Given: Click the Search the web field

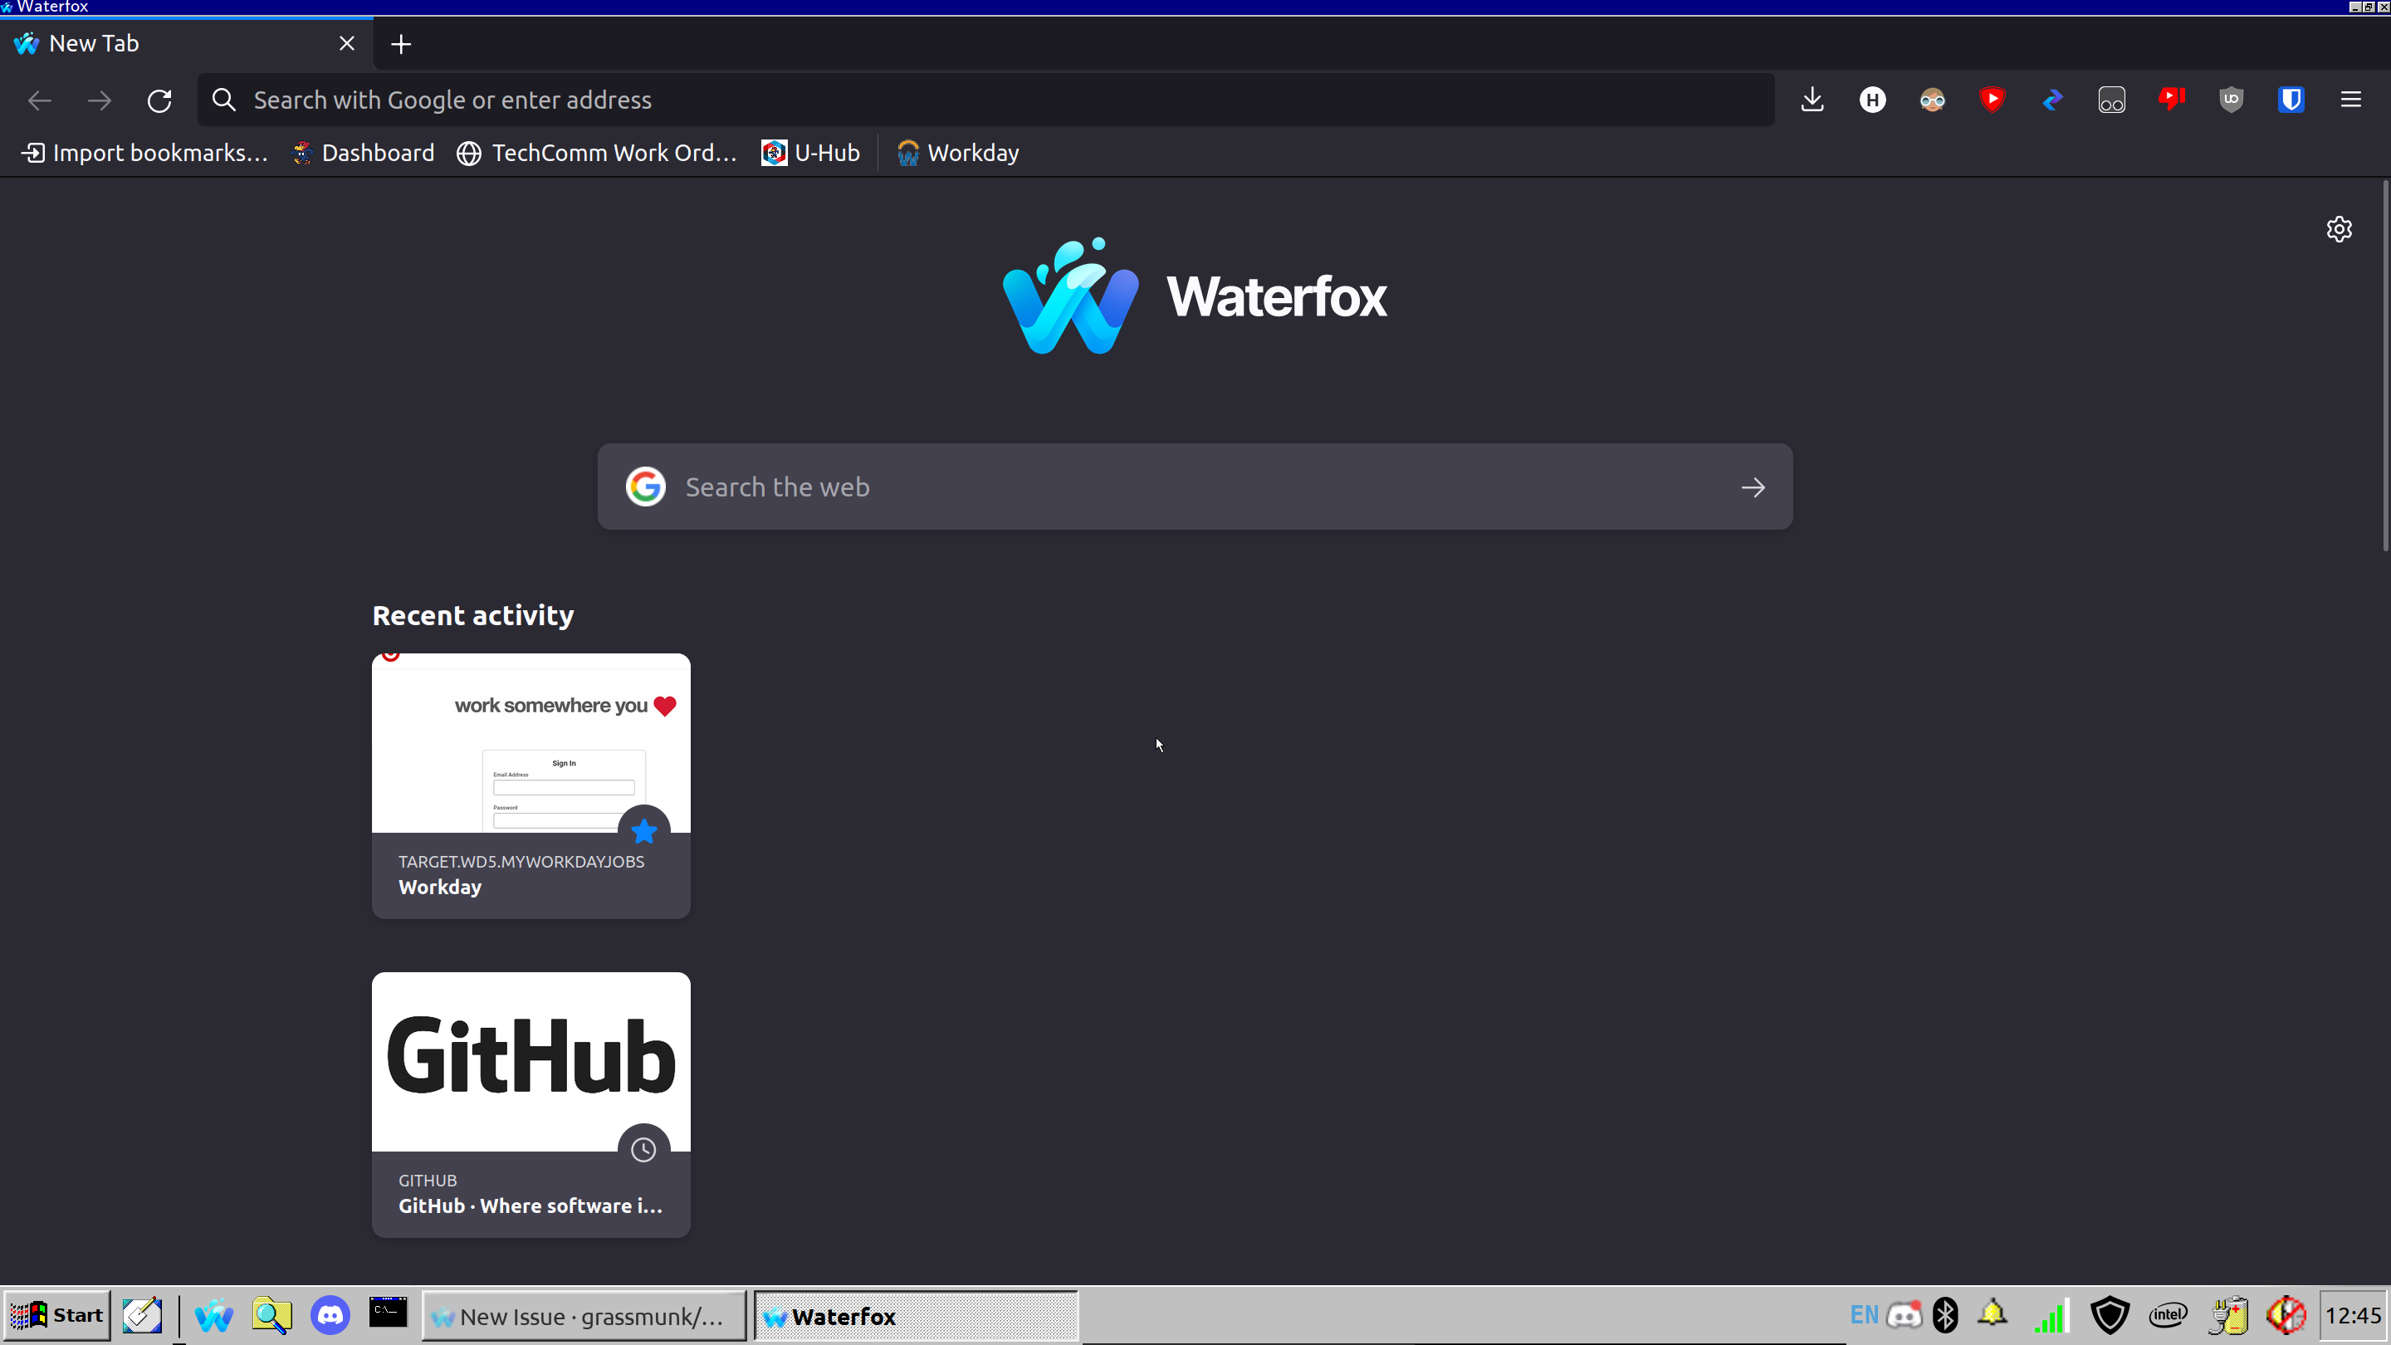Looking at the screenshot, I should (1194, 487).
